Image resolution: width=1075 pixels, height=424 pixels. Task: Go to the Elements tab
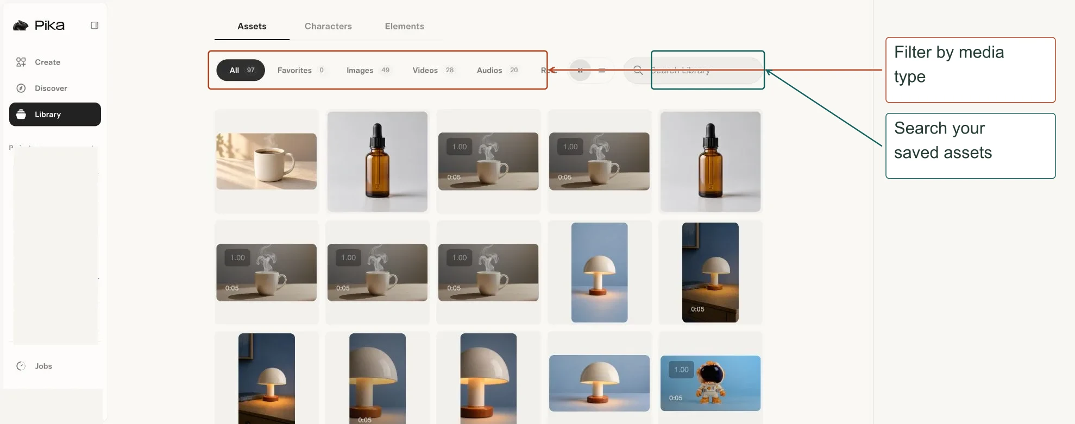click(x=405, y=26)
